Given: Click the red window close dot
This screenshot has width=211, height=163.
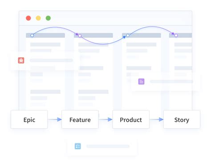Looking at the screenshot, I should pos(28,18).
